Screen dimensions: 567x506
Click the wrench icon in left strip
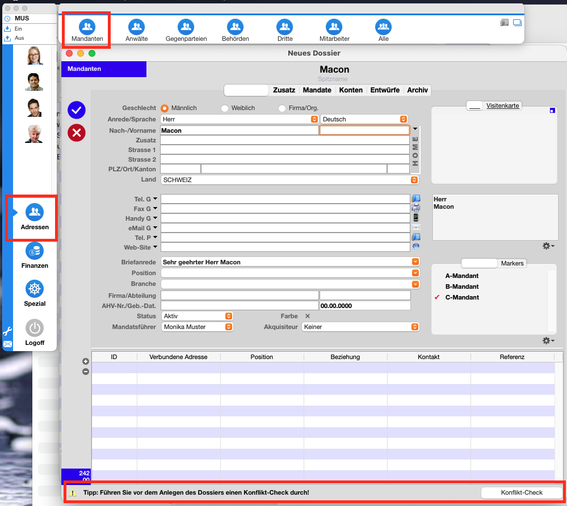tap(7, 331)
